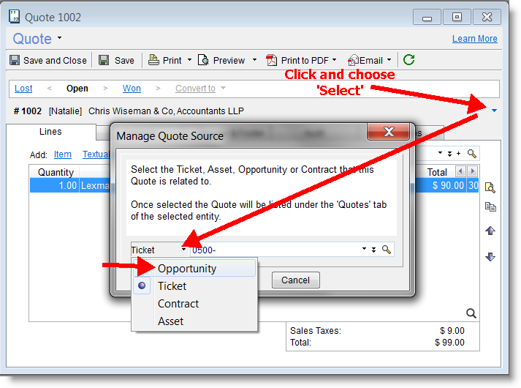Screen dimensions: 521x388
Task: Switch to the Lines tab
Action: tap(50, 132)
